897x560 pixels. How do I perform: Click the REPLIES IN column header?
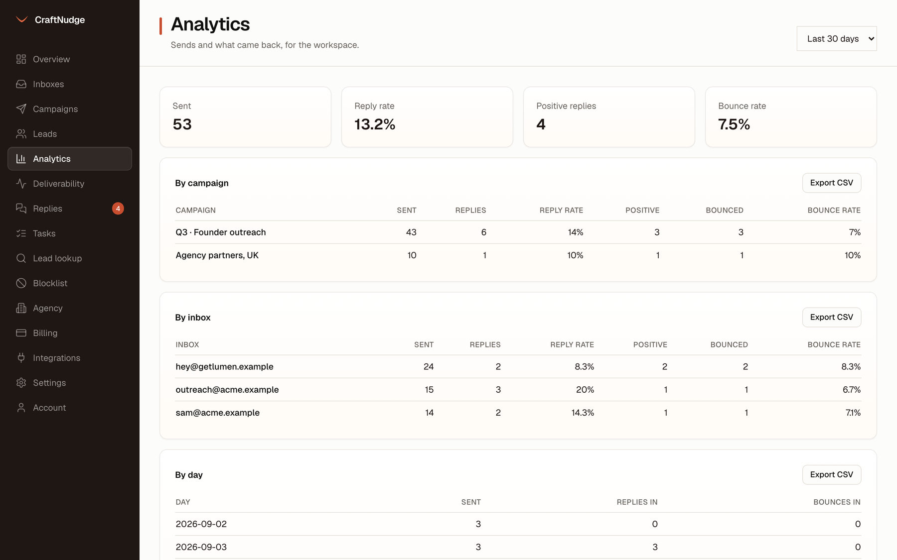click(637, 502)
